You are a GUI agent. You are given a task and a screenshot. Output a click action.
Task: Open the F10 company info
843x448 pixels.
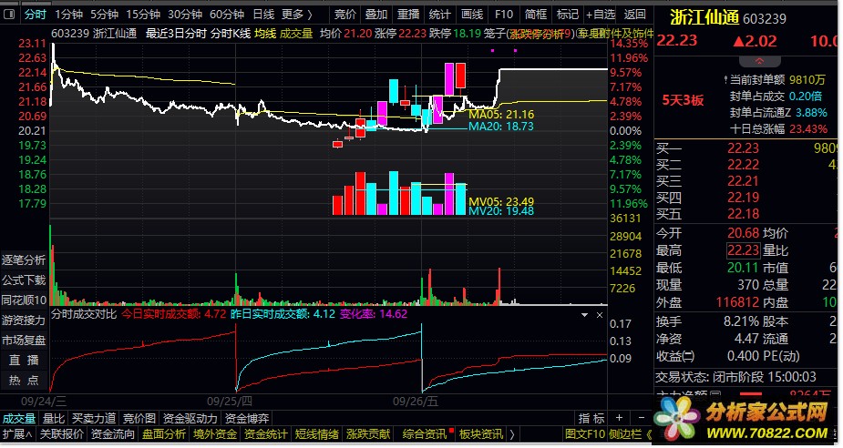pyautogui.click(x=504, y=15)
